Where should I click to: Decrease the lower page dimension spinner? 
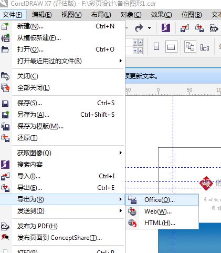tap(135, 51)
